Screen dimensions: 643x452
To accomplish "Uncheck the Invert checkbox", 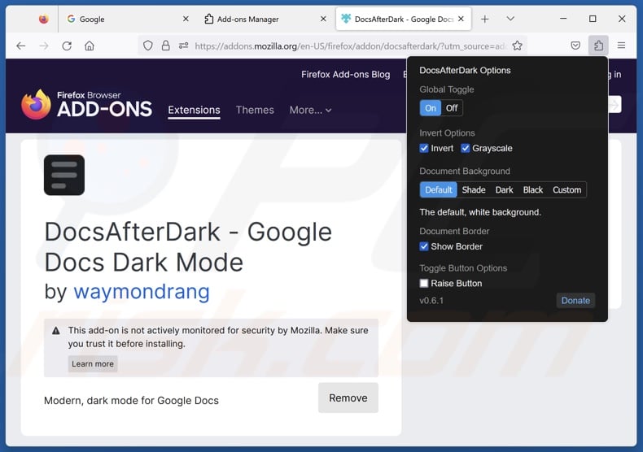I will click(x=424, y=148).
